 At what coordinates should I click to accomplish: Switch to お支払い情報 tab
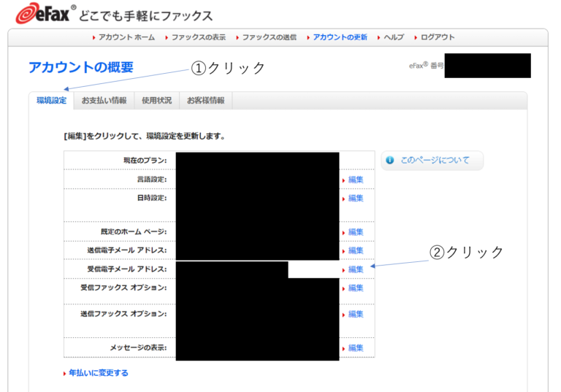[104, 101]
